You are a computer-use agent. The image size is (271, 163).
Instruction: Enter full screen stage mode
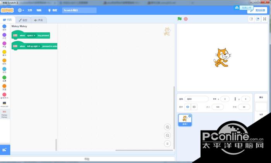[x=264, y=19]
